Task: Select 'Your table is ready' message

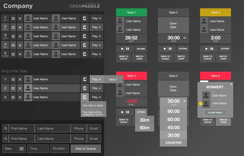Action: (93, 105)
